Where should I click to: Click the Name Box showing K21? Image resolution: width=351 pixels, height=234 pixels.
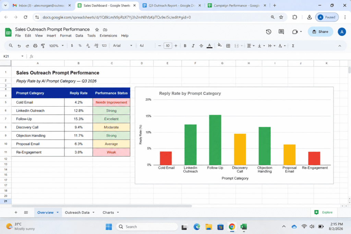(13, 56)
